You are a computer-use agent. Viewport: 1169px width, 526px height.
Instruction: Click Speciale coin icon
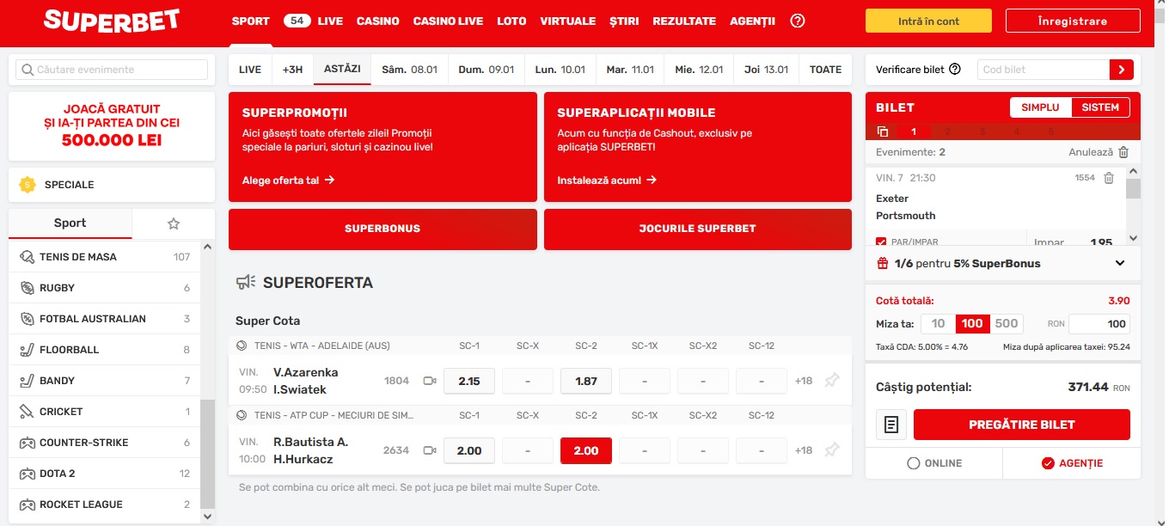(28, 185)
